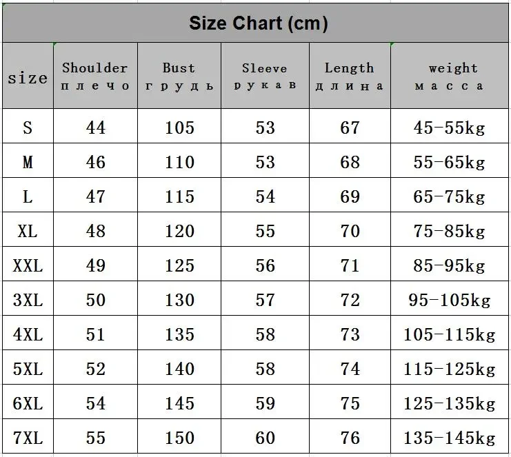Click the Size Chart (cm) title cell

258,24
